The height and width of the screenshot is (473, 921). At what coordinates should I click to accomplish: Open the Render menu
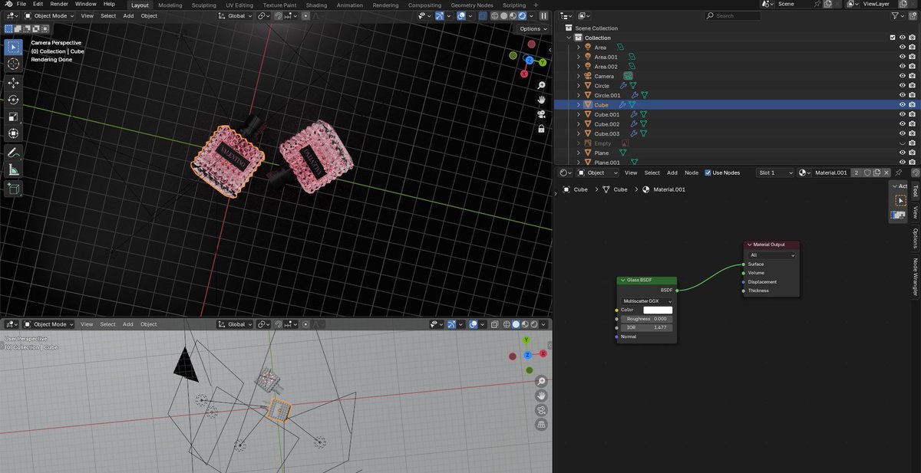[x=59, y=4]
